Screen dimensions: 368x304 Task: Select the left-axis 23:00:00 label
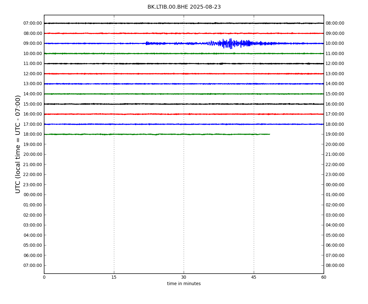[x=33, y=185]
